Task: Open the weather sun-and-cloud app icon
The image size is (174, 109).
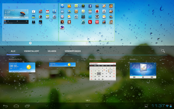Action: (69, 17)
